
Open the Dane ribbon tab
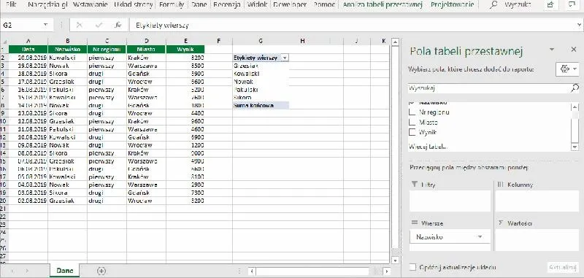click(x=199, y=5)
